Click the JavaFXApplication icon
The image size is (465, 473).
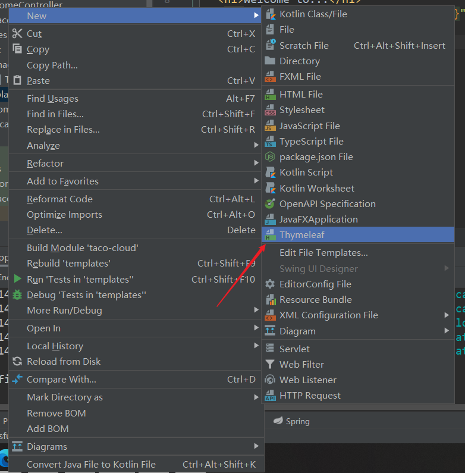pyautogui.click(x=270, y=220)
